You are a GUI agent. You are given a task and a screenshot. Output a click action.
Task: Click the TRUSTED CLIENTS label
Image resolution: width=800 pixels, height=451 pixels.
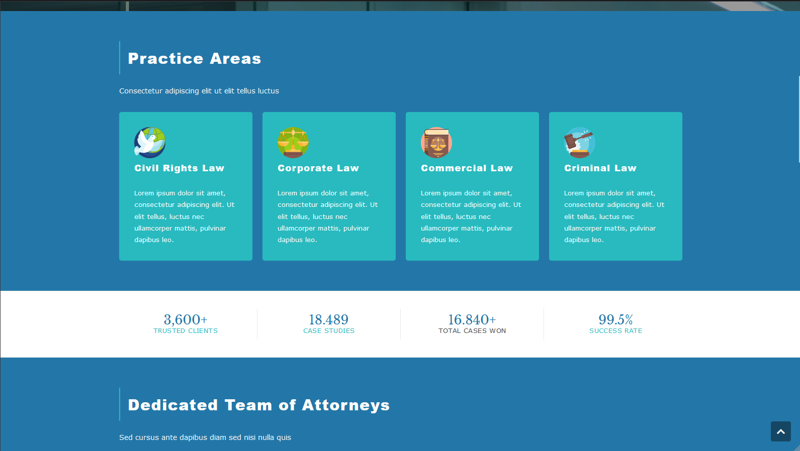tap(186, 331)
